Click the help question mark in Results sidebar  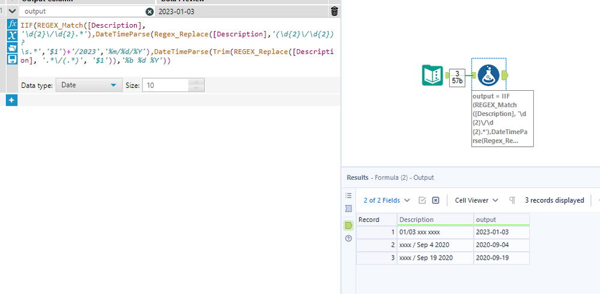click(348, 239)
